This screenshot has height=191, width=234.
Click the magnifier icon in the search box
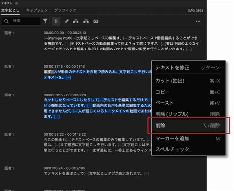pyautogui.click(x=6, y=21)
